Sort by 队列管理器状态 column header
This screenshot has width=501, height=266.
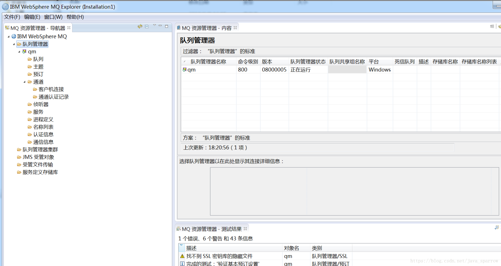point(308,62)
